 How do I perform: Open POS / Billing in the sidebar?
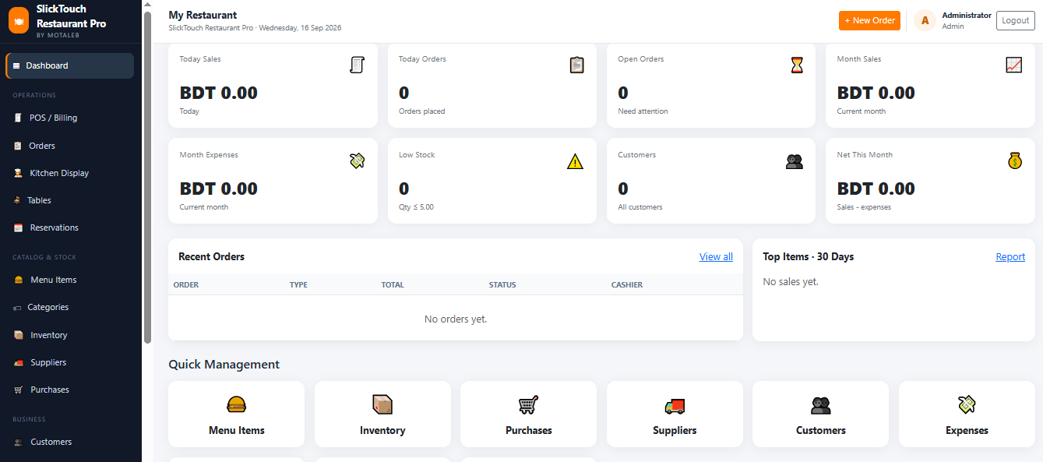pos(70,118)
